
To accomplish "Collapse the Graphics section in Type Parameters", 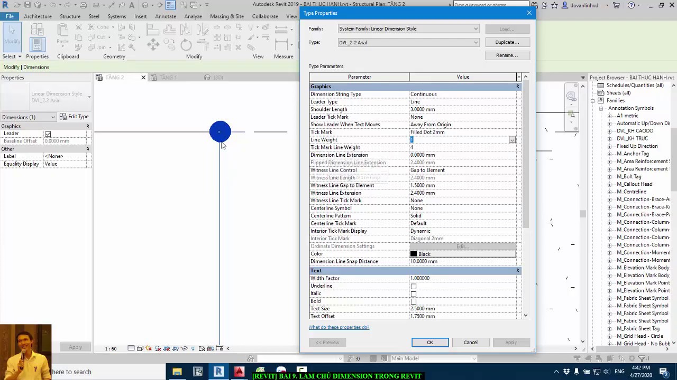I will point(518,87).
